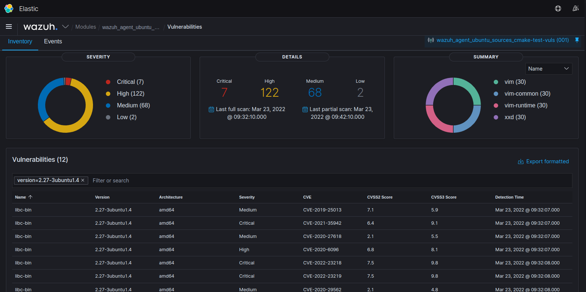586x292 pixels.
Task: Click the Name column sort arrow
Action: click(x=31, y=197)
